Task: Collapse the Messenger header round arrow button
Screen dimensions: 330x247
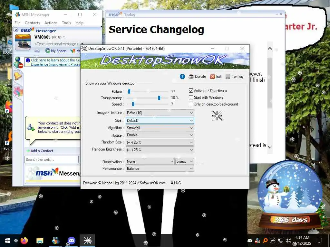Action: coord(15,30)
